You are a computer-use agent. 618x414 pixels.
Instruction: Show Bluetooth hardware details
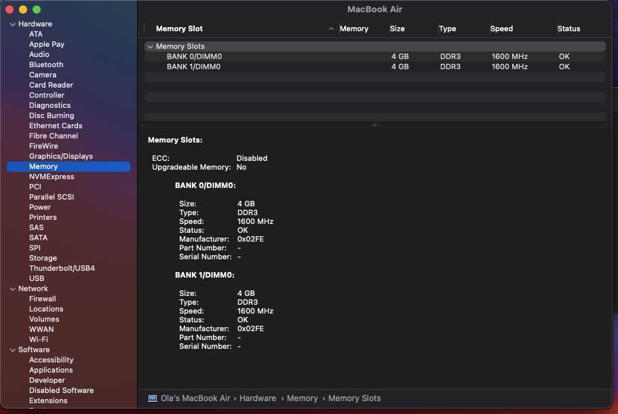46,64
